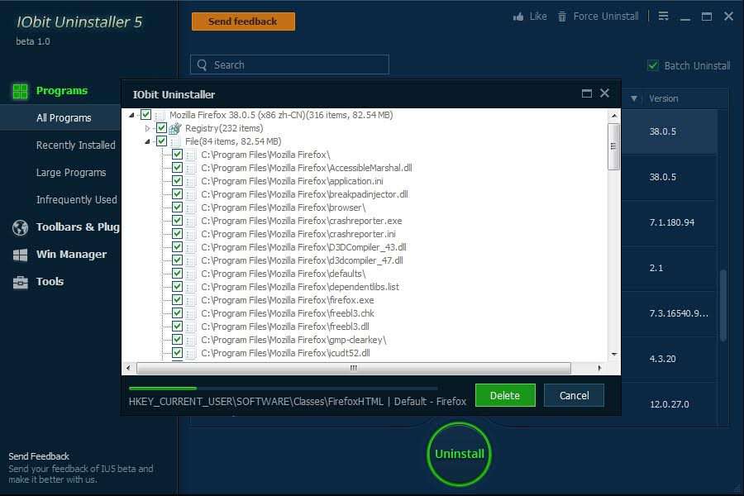Click the Win Manager Windows logo icon
The image size is (744, 496).
tap(21, 255)
